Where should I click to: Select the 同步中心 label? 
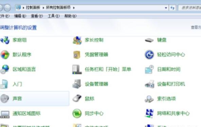94,113
